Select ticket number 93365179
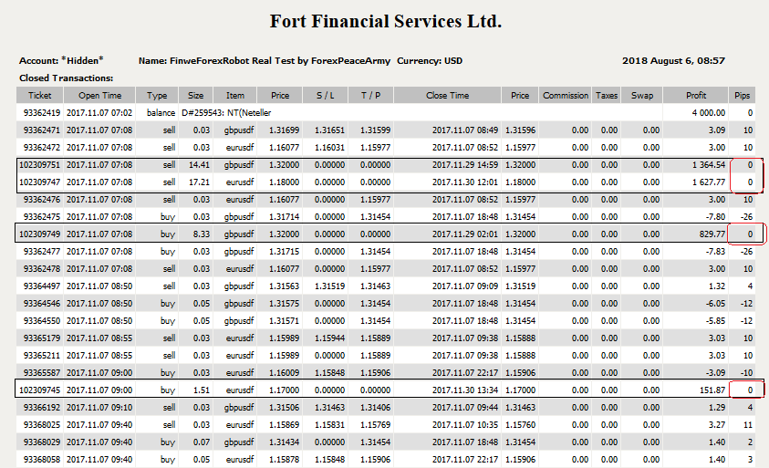 click(42, 338)
